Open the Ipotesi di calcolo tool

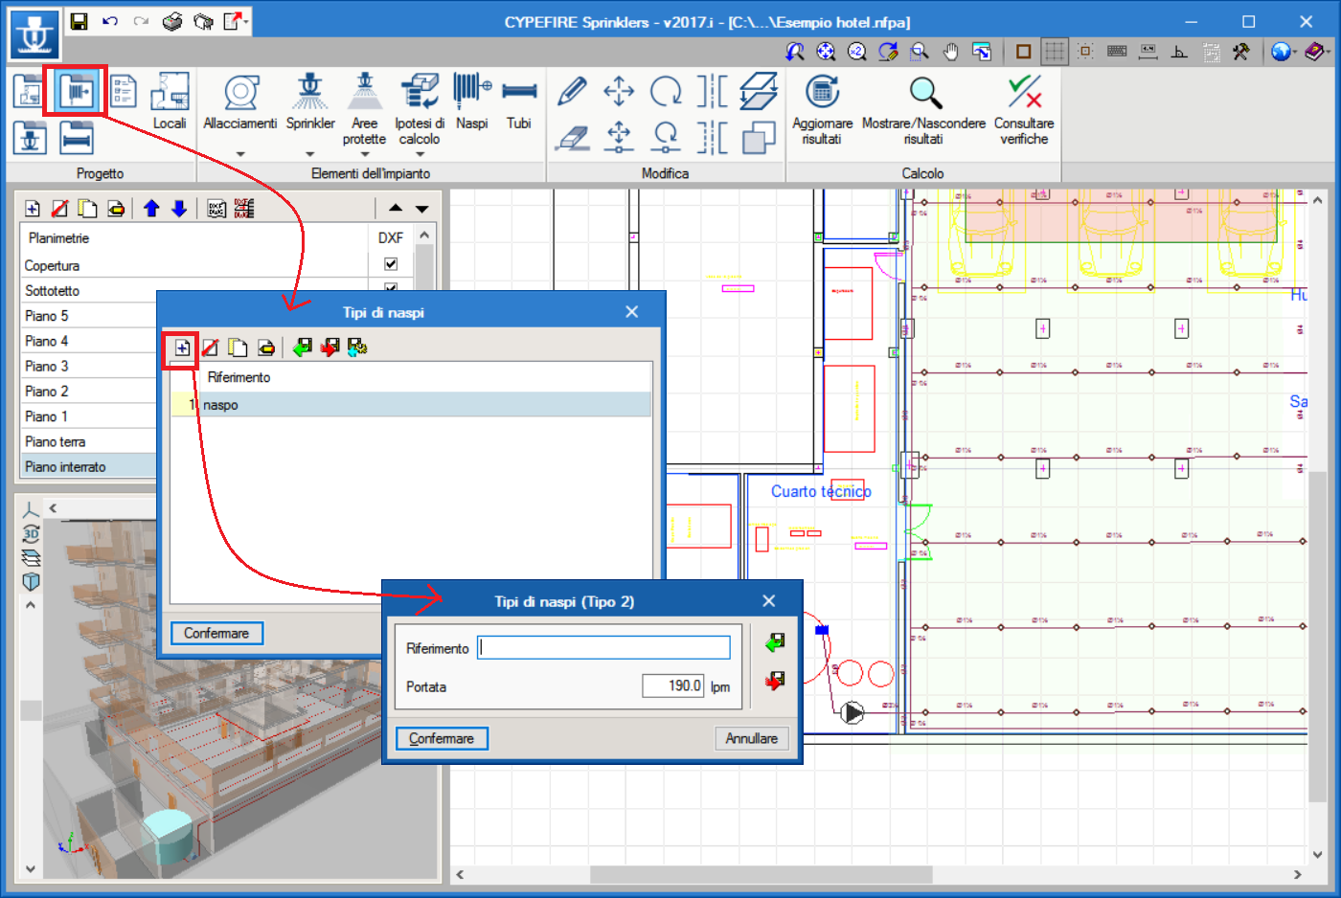pos(420,108)
